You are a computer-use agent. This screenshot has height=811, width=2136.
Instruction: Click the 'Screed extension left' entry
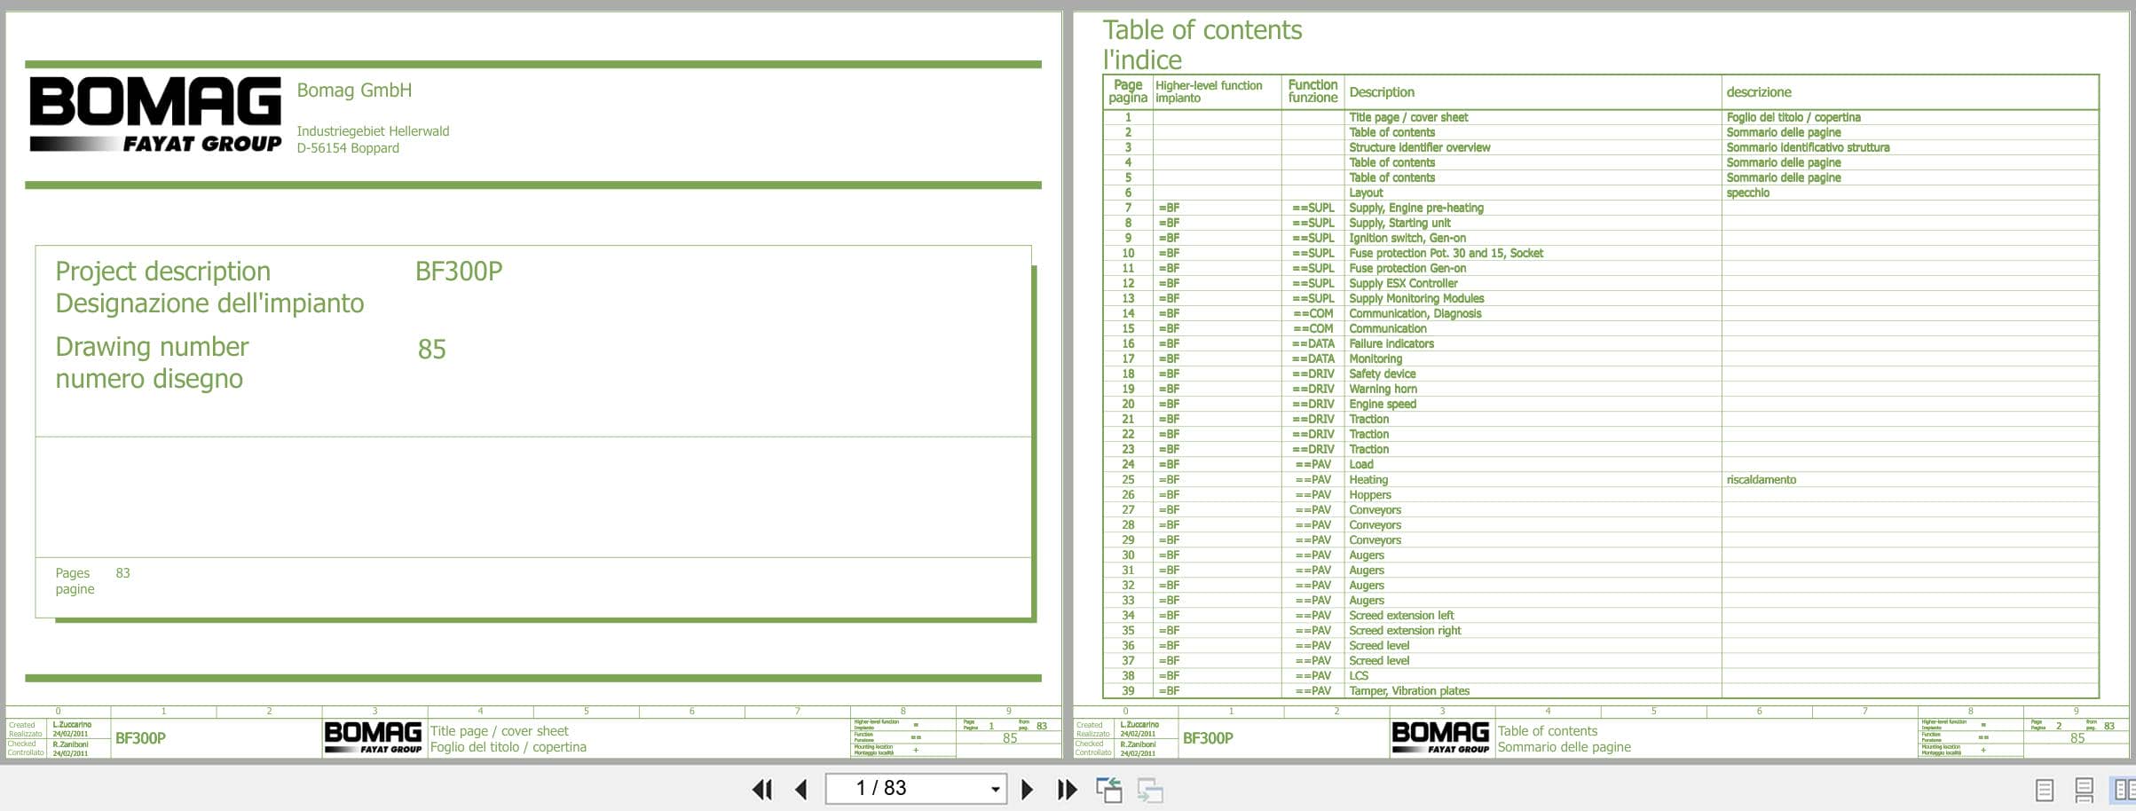click(x=1401, y=615)
